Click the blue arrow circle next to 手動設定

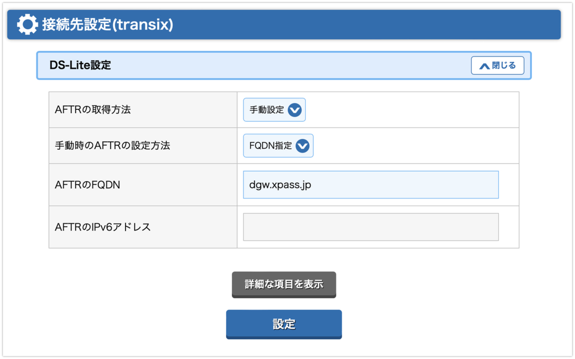pos(295,110)
